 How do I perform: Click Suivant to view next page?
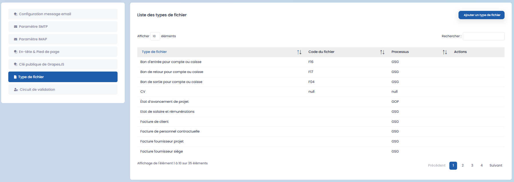[495, 165]
